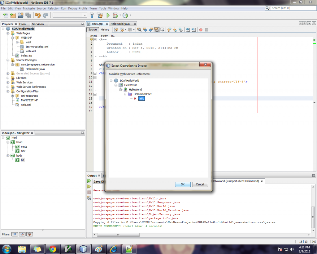Viewport: 317px width, 254px height.
Task: Click the New Project toolbar icon
Action: (x=13, y=15)
